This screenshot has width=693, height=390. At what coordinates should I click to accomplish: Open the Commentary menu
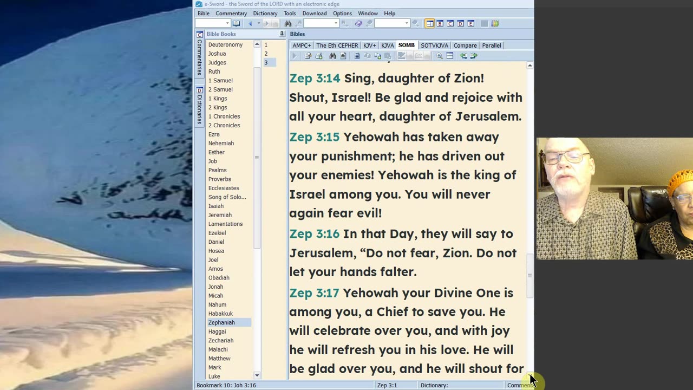coord(231,13)
